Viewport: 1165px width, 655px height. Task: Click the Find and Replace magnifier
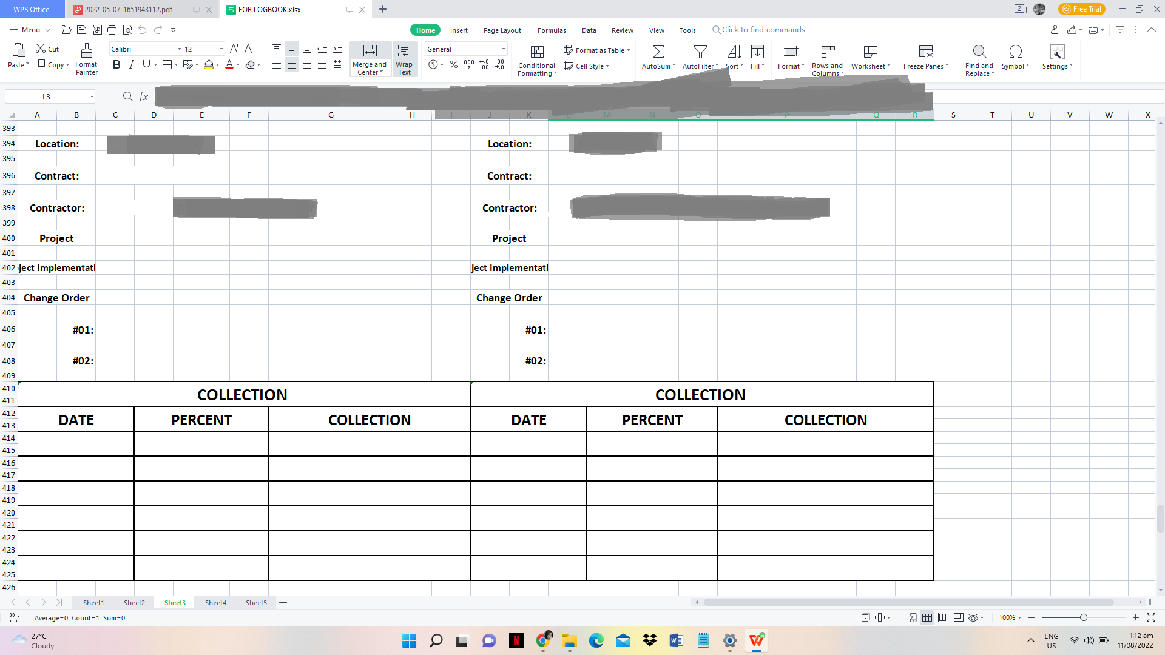pyautogui.click(x=979, y=52)
